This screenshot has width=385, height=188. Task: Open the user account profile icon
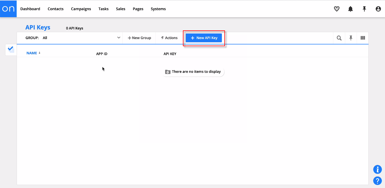(378, 9)
